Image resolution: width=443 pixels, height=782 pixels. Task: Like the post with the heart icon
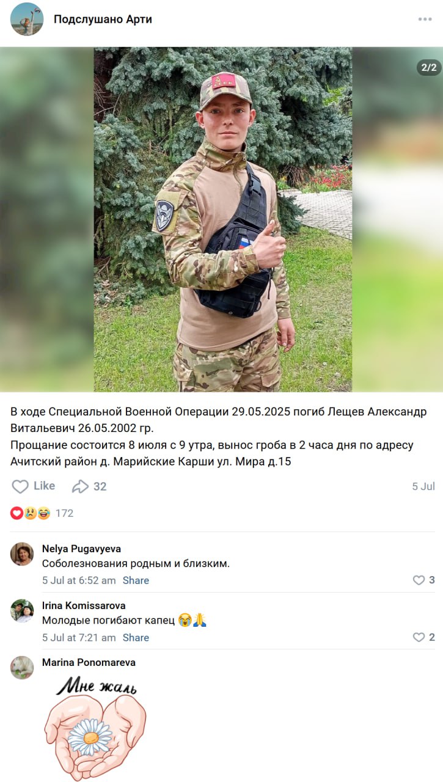click(x=34, y=486)
